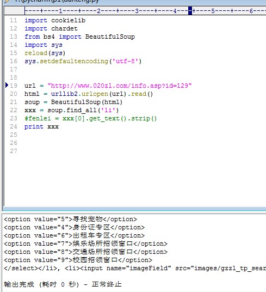Screen dimensions: 266x292
Task: Click output line with option value="8"
Action: tap(86, 252)
